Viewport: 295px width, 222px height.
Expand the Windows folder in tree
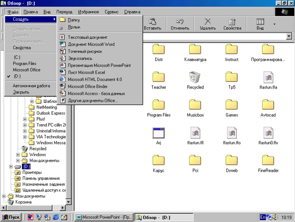coord(18,155)
